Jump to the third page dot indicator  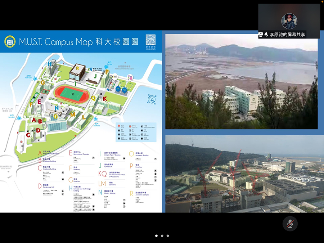point(168,236)
